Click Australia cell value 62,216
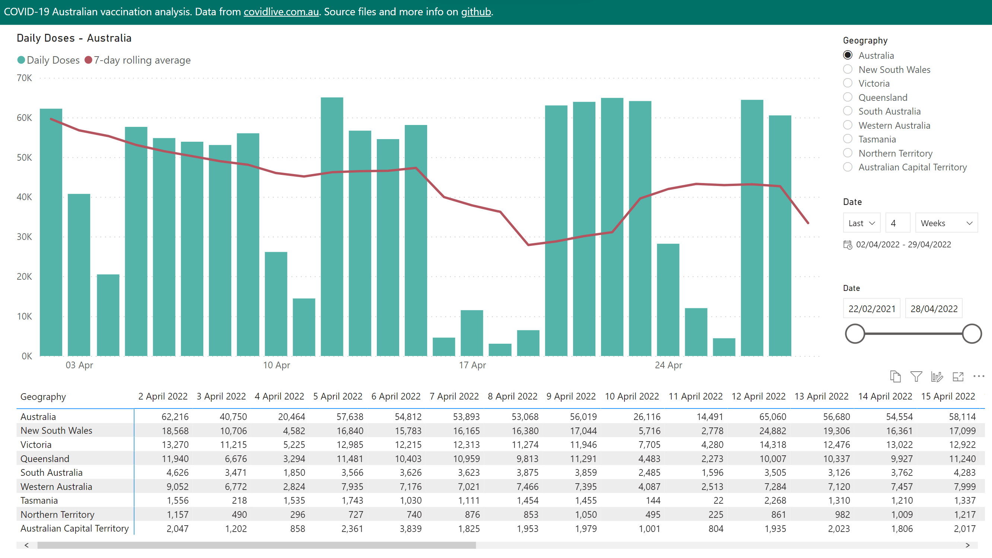The width and height of the screenshot is (992, 558). click(x=175, y=417)
